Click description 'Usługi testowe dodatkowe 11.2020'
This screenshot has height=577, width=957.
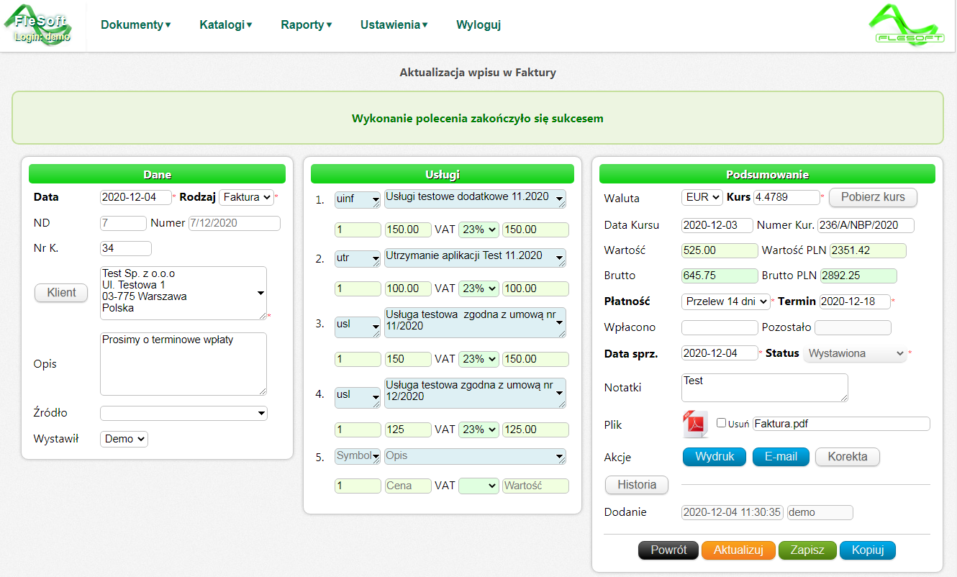[475, 199]
